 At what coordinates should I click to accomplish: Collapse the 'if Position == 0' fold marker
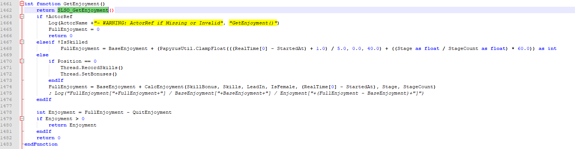(x=23, y=61)
